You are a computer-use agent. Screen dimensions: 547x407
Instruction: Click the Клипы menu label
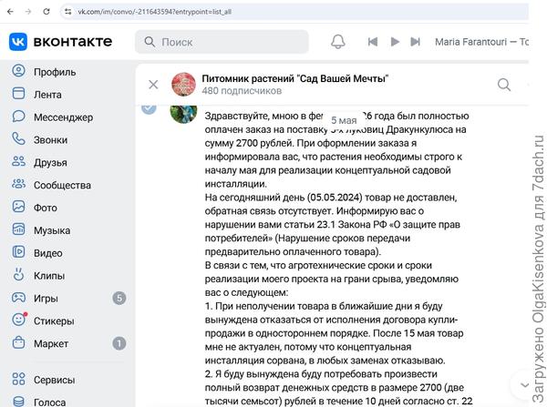click(49, 276)
